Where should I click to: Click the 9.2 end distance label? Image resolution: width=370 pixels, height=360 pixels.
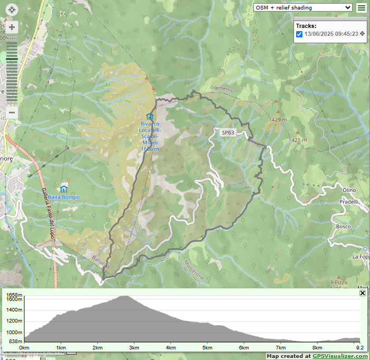point(360,347)
